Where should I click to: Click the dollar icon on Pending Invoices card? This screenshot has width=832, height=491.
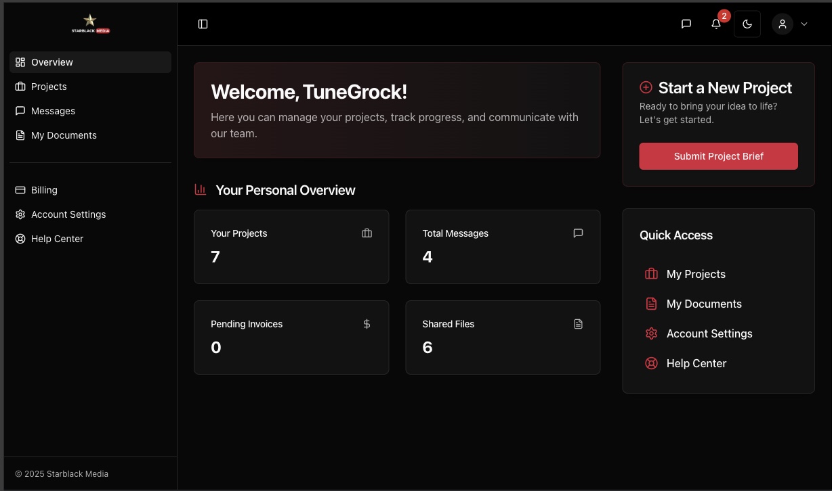click(367, 324)
